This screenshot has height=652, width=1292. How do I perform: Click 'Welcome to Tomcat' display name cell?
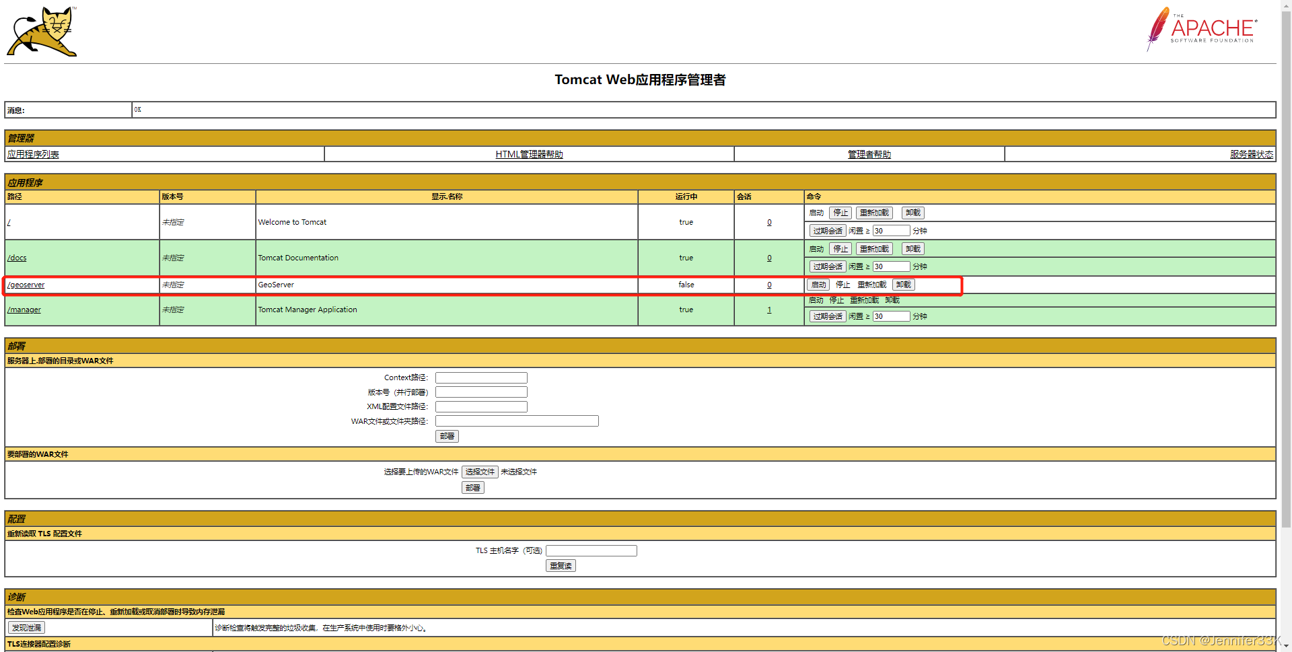pyautogui.click(x=292, y=222)
